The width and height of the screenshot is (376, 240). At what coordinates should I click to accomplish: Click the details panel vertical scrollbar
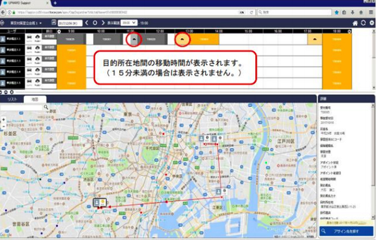click(x=373, y=161)
